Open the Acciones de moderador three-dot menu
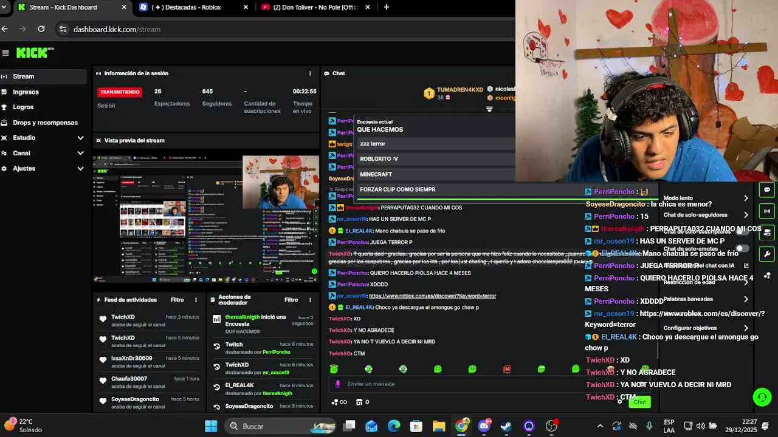The width and height of the screenshot is (778, 437). 310,300
